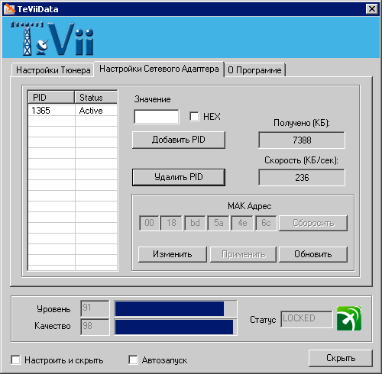Click MAC address octet field 00
This screenshot has width=382, height=374.
(149, 223)
